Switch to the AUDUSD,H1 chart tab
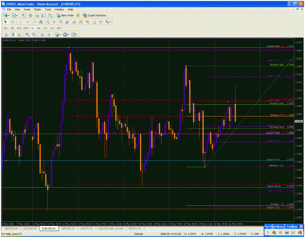The width and height of the screenshot is (305, 237). [x=30, y=228]
